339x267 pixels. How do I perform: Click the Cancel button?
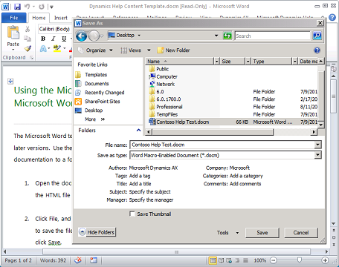point(301,233)
